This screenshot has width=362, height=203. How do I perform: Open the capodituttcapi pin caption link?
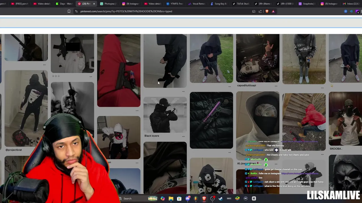tap(246, 85)
